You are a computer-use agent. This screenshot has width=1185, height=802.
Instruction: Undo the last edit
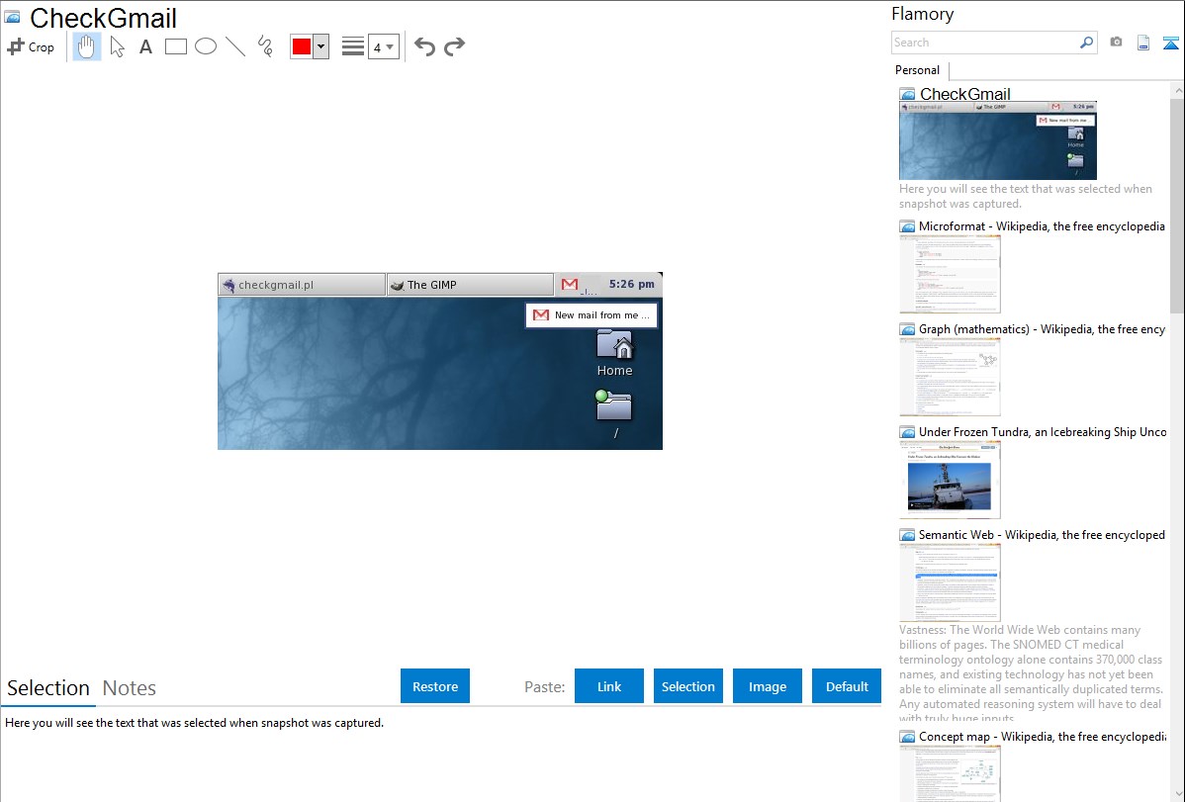424,46
